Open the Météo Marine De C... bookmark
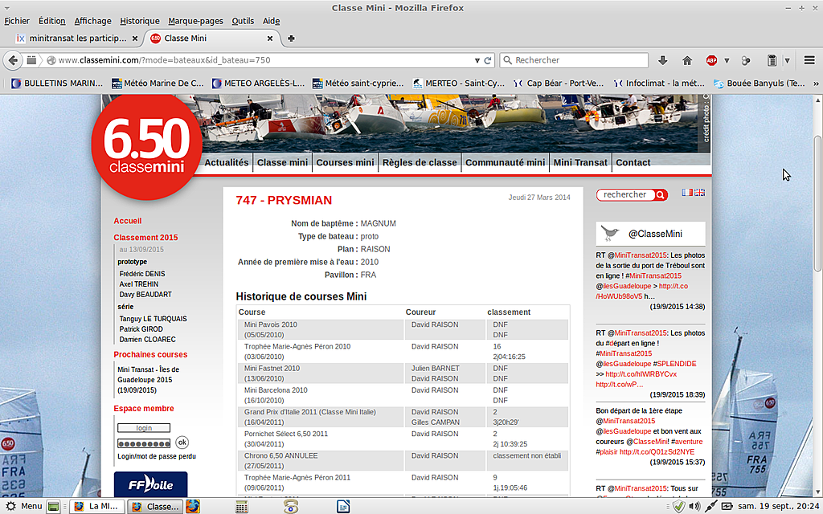The width and height of the screenshot is (823, 514). 158,84
